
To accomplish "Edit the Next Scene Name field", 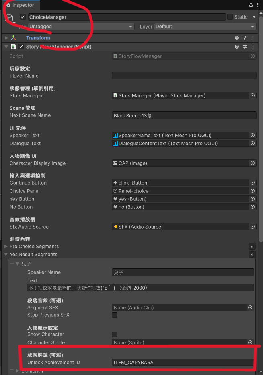I will 184,115.
